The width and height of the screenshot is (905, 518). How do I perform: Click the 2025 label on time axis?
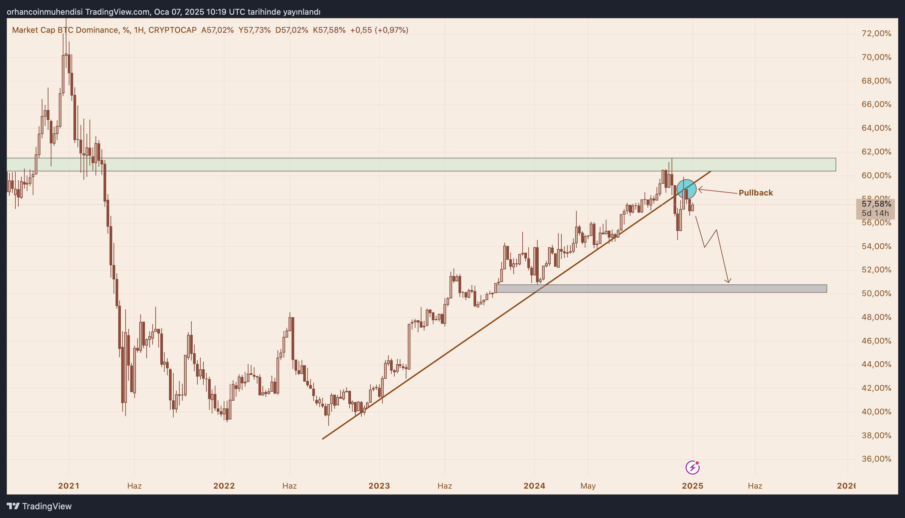pyautogui.click(x=692, y=486)
